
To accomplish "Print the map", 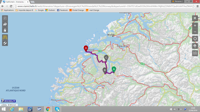I will 195,46.
